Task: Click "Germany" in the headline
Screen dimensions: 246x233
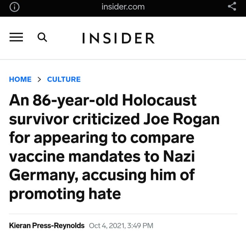Action: [42, 175]
